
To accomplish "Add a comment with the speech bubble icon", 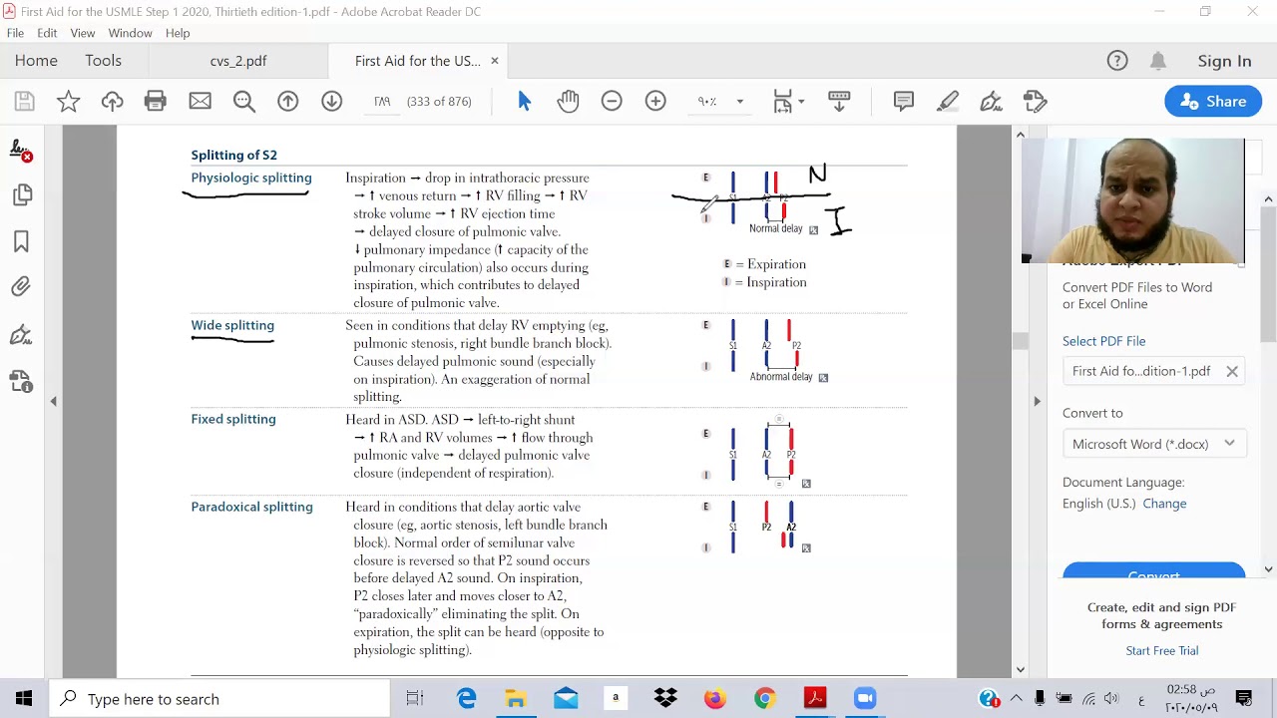I will click(904, 101).
